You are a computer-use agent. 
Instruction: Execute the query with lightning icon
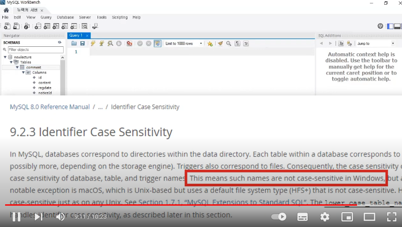click(x=93, y=44)
